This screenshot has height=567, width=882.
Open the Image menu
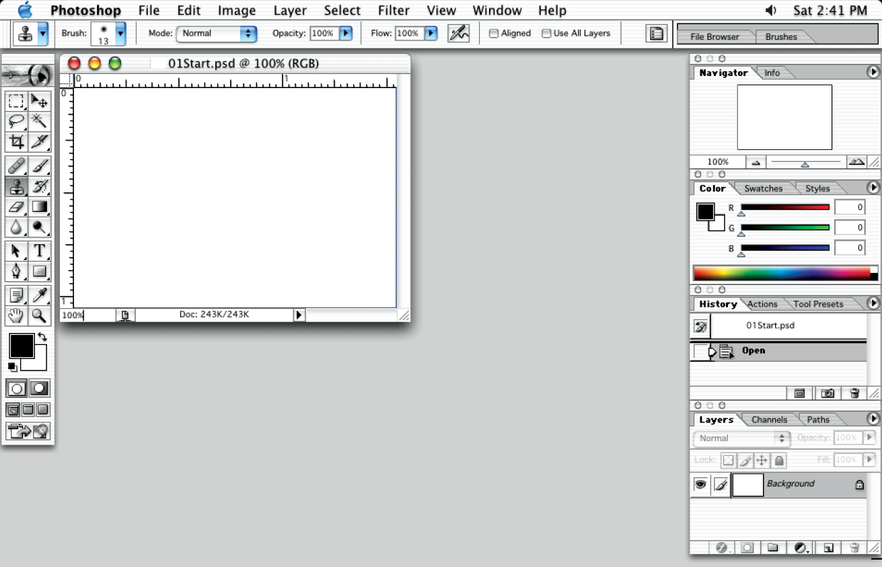coord(237,11)
